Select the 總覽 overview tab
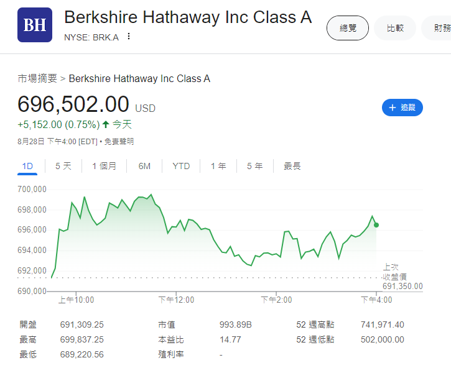 348,28
